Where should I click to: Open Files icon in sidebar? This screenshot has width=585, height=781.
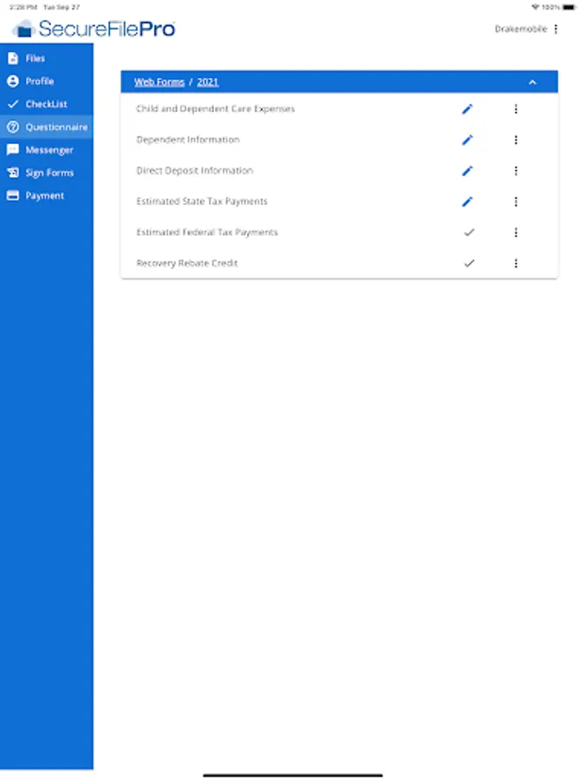coord(13,58)
